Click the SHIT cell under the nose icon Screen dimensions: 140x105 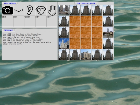19,21
